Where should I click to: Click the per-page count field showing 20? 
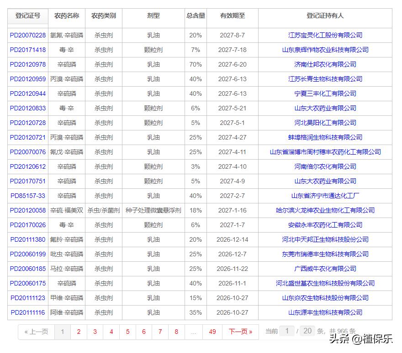(307, 331)
